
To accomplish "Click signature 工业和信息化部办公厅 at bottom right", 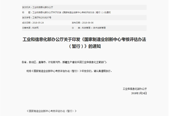I will click(135, 89).
